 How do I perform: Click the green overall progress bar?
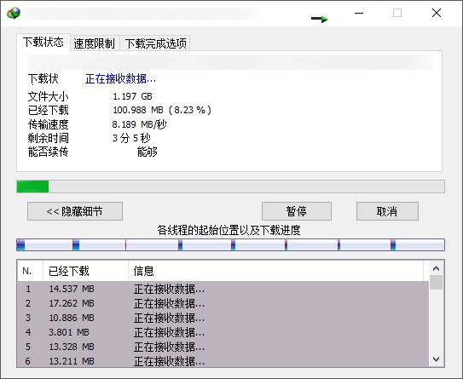pos(230,187)
